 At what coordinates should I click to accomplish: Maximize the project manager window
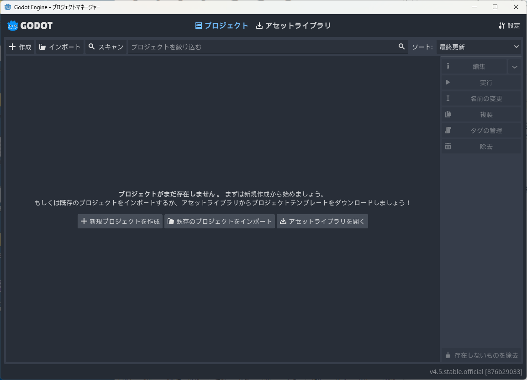[495, 7]
